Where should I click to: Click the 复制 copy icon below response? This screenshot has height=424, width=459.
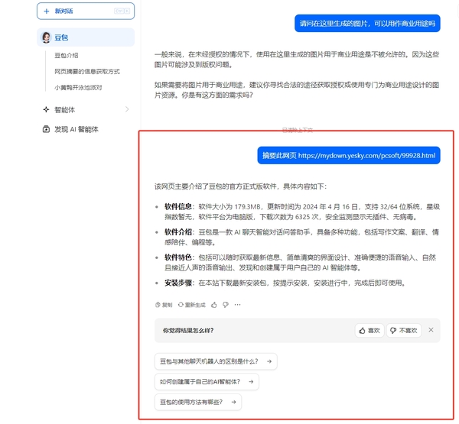[158, 305]
